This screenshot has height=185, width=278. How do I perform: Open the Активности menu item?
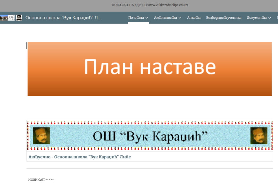165,18
